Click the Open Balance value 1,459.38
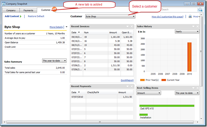 click(x=60, y=42)
